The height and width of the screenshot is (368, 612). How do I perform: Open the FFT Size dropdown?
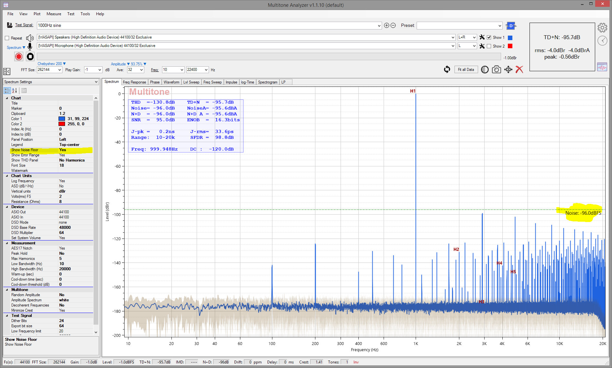60,70
